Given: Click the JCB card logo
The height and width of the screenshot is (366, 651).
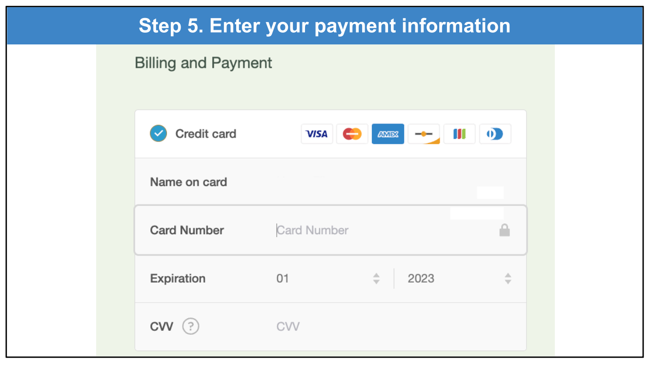Looking at the screenshot, I should (x=459, y=134).
